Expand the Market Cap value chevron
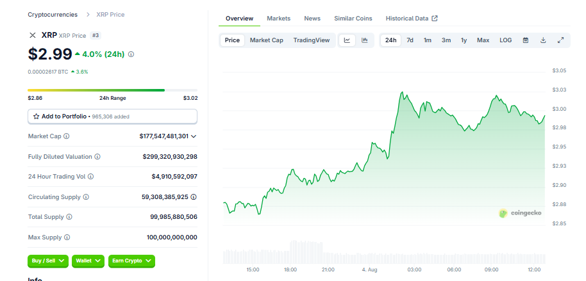Image resolution: width=586 pixels, height=281 pixels. click(x=194, y=136)
